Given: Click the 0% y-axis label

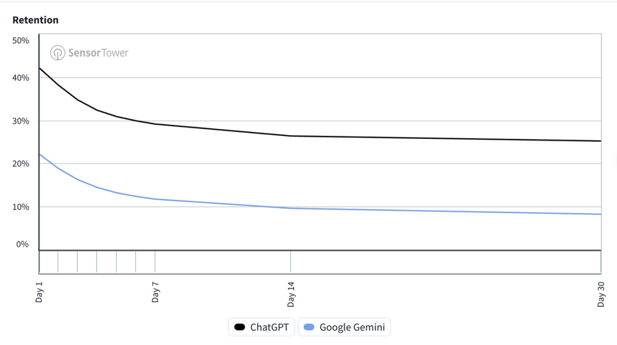Looking at the screenshot, I should pyautogui.click(x=22, y=244).
